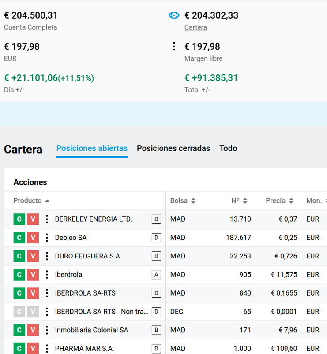Open the DURO FELGUERA S.A. product
Screen dimensions: 327x354
88,256
